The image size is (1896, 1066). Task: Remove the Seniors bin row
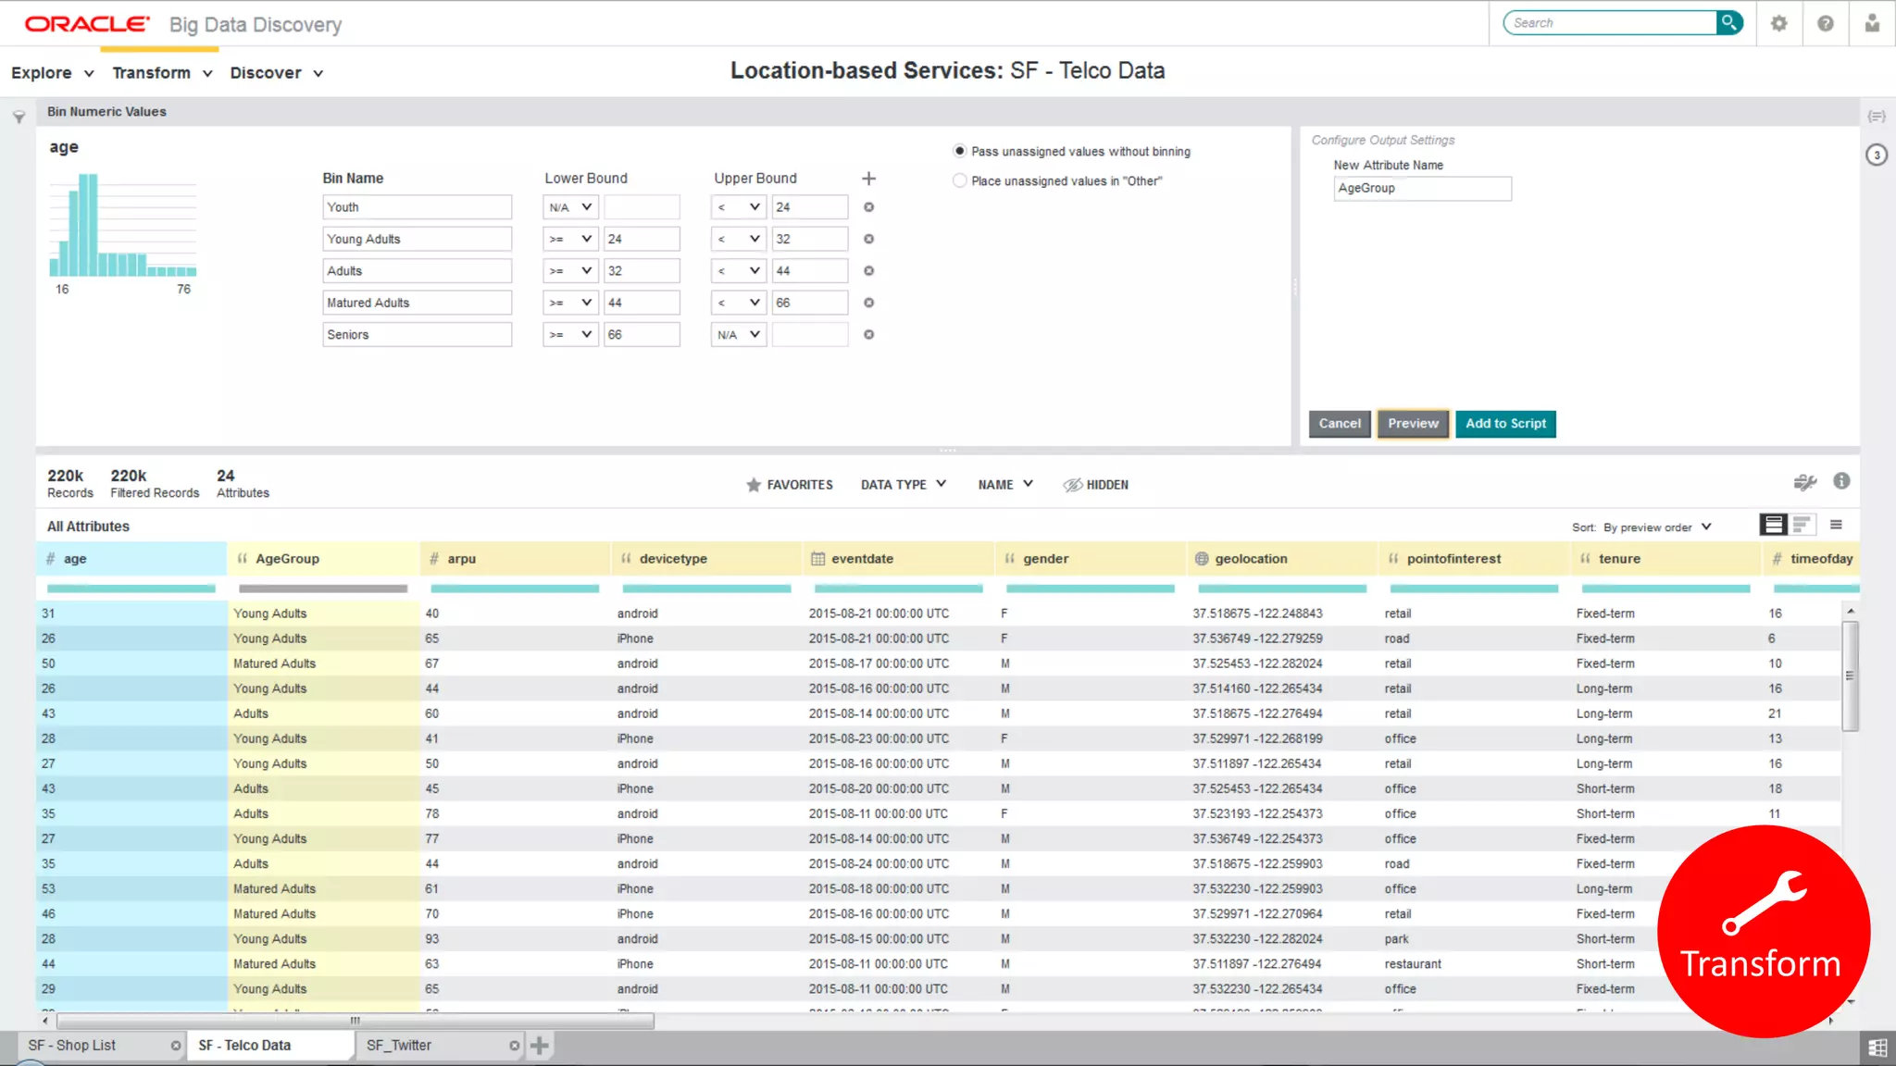click(x=868, y=335)
